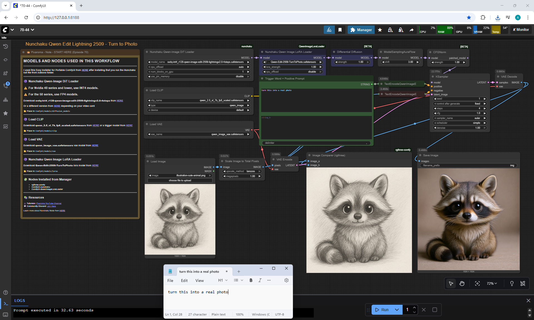Collapse the KSampler node toggle dot
The image size is (534, 320).
coord(433,77)
